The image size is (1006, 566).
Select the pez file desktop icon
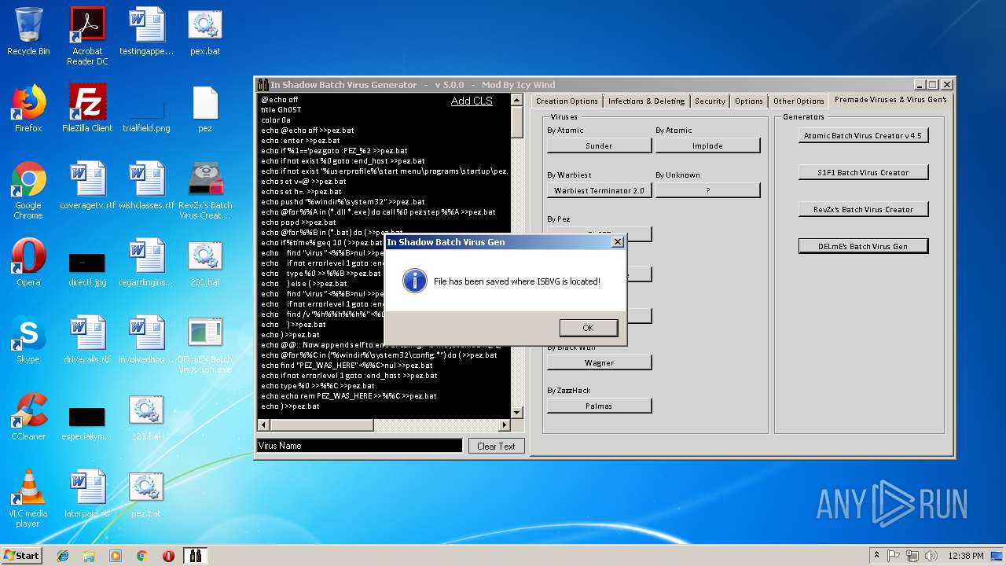coord(205,108)
